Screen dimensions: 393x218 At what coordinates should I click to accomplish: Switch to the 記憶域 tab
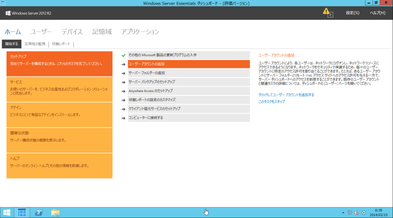[x=102, y=32]
